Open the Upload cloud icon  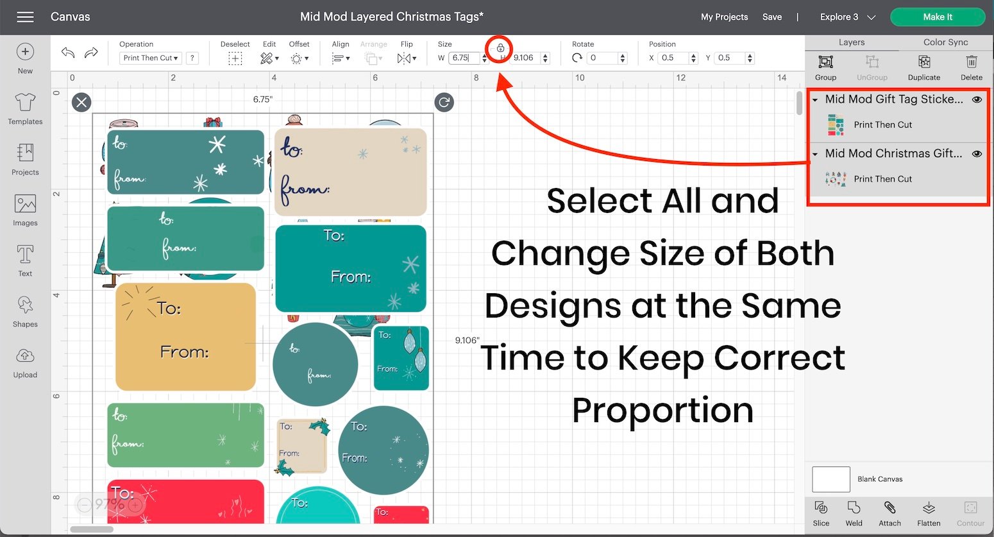(x=25, y=356)
